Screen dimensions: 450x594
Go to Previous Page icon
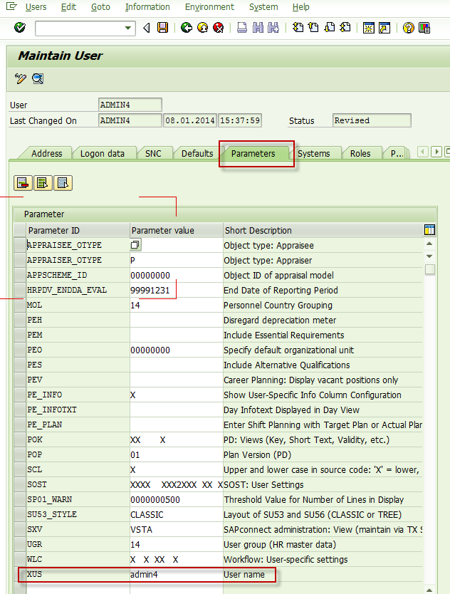[313, 28]
